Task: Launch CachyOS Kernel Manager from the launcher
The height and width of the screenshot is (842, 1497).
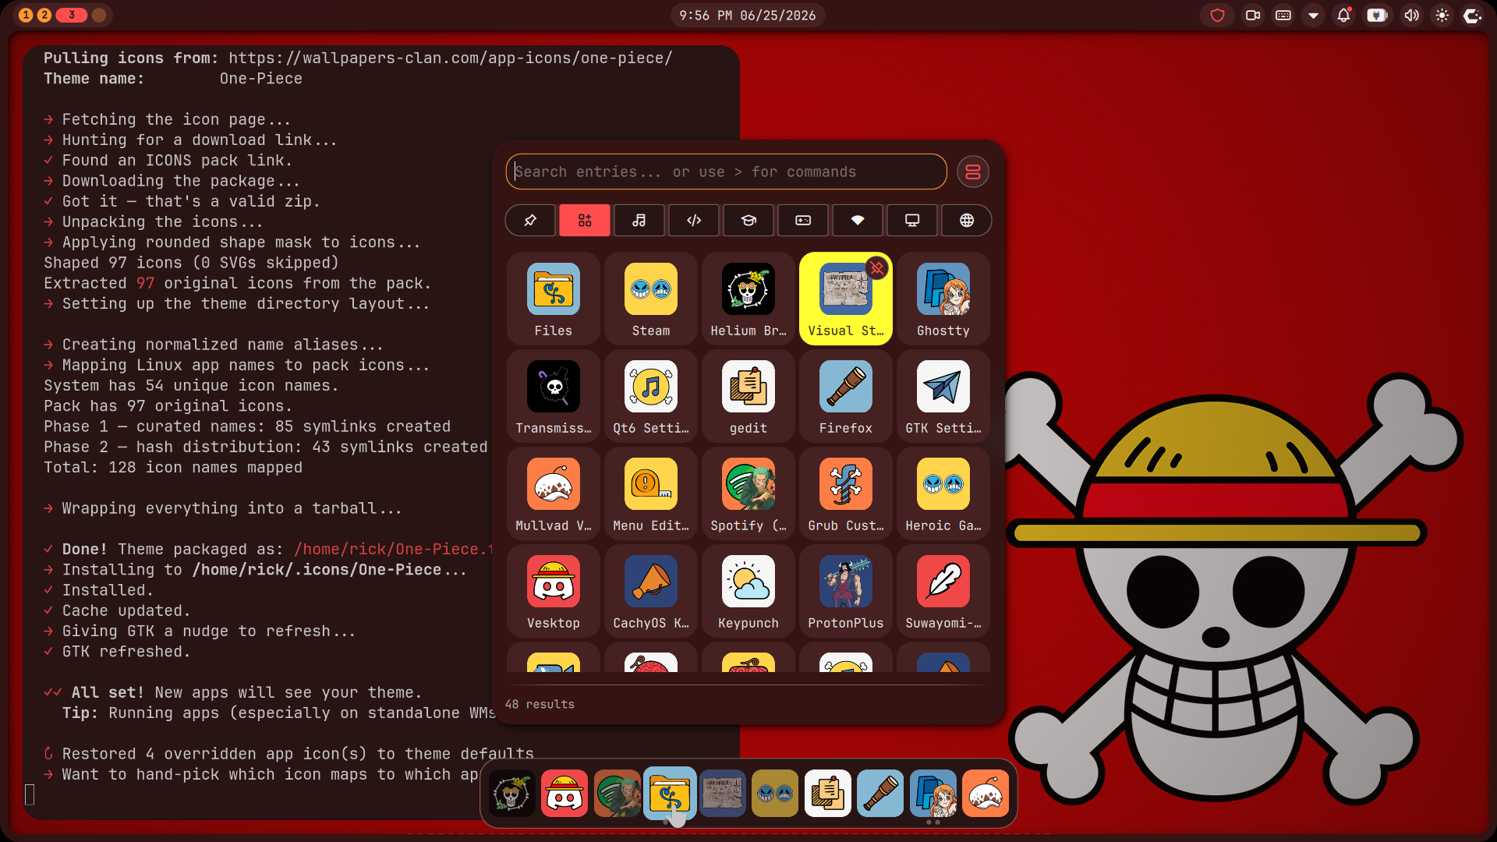Action: pos(650,591)
